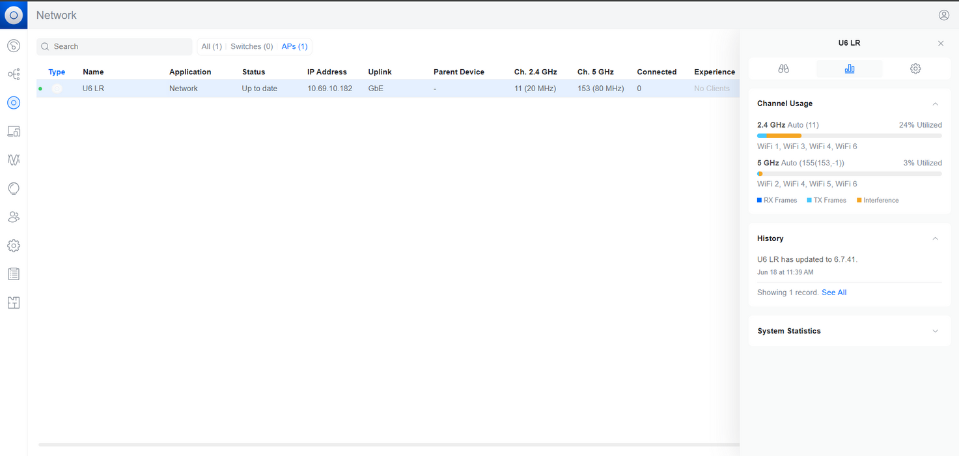959x456 pixels.
Task: Sort by the Ch. 5 GHz column
Action: tap(596, 72)
